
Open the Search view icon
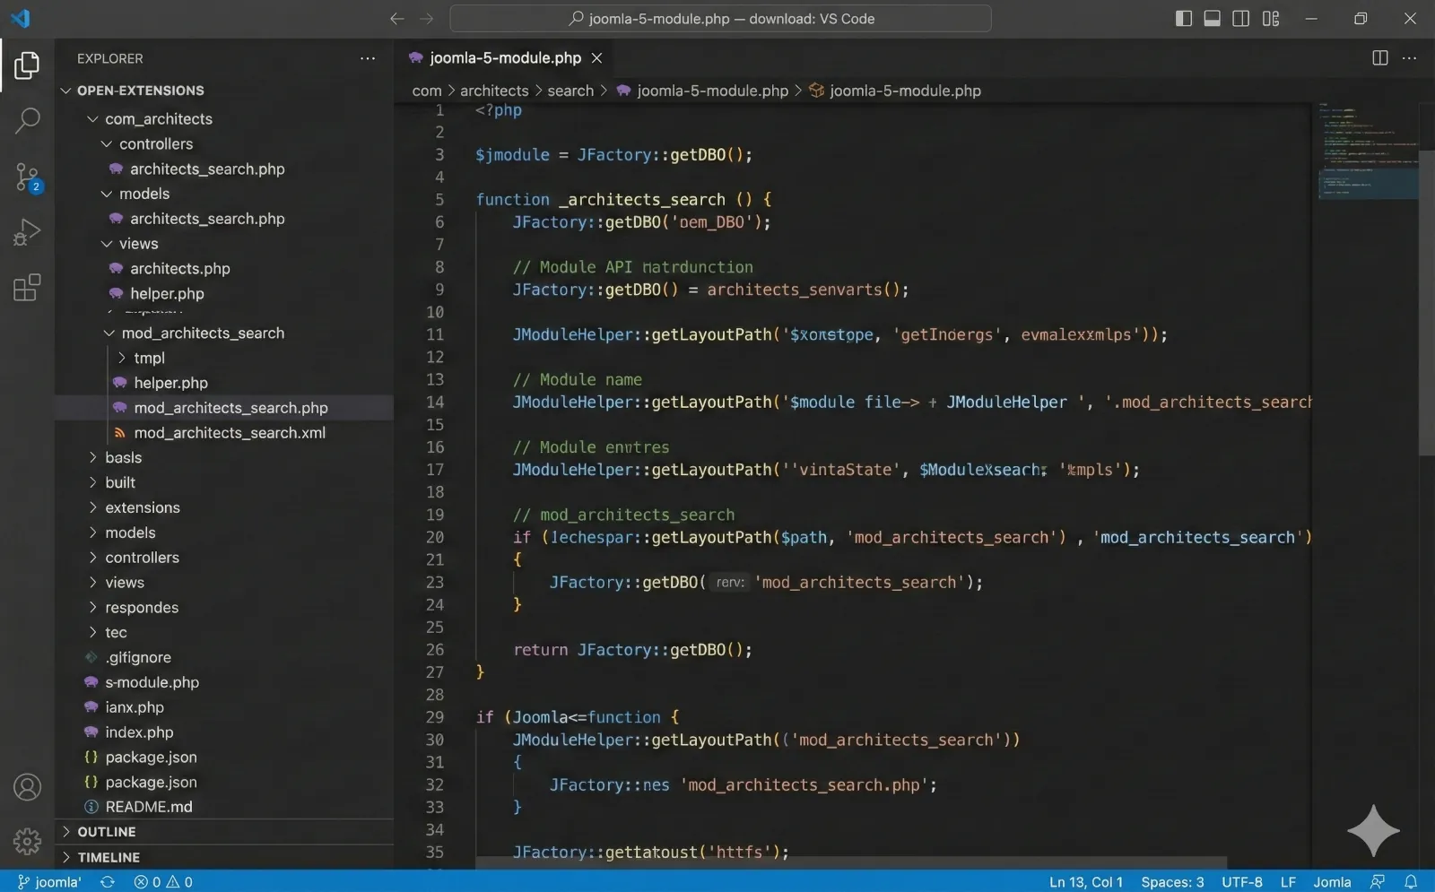[x=26, y=120]
